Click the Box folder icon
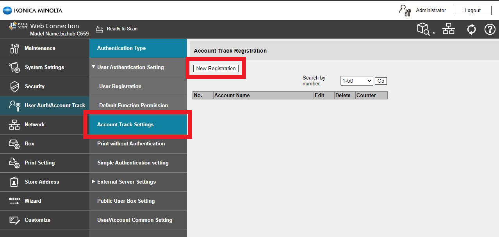The height and width of the screenshot is (237, 499). (14, 144)
